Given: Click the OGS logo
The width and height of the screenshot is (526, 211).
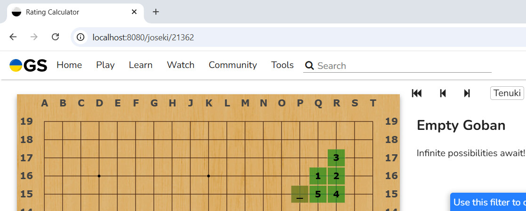Looking at the screenshot, I should point(28,66).
